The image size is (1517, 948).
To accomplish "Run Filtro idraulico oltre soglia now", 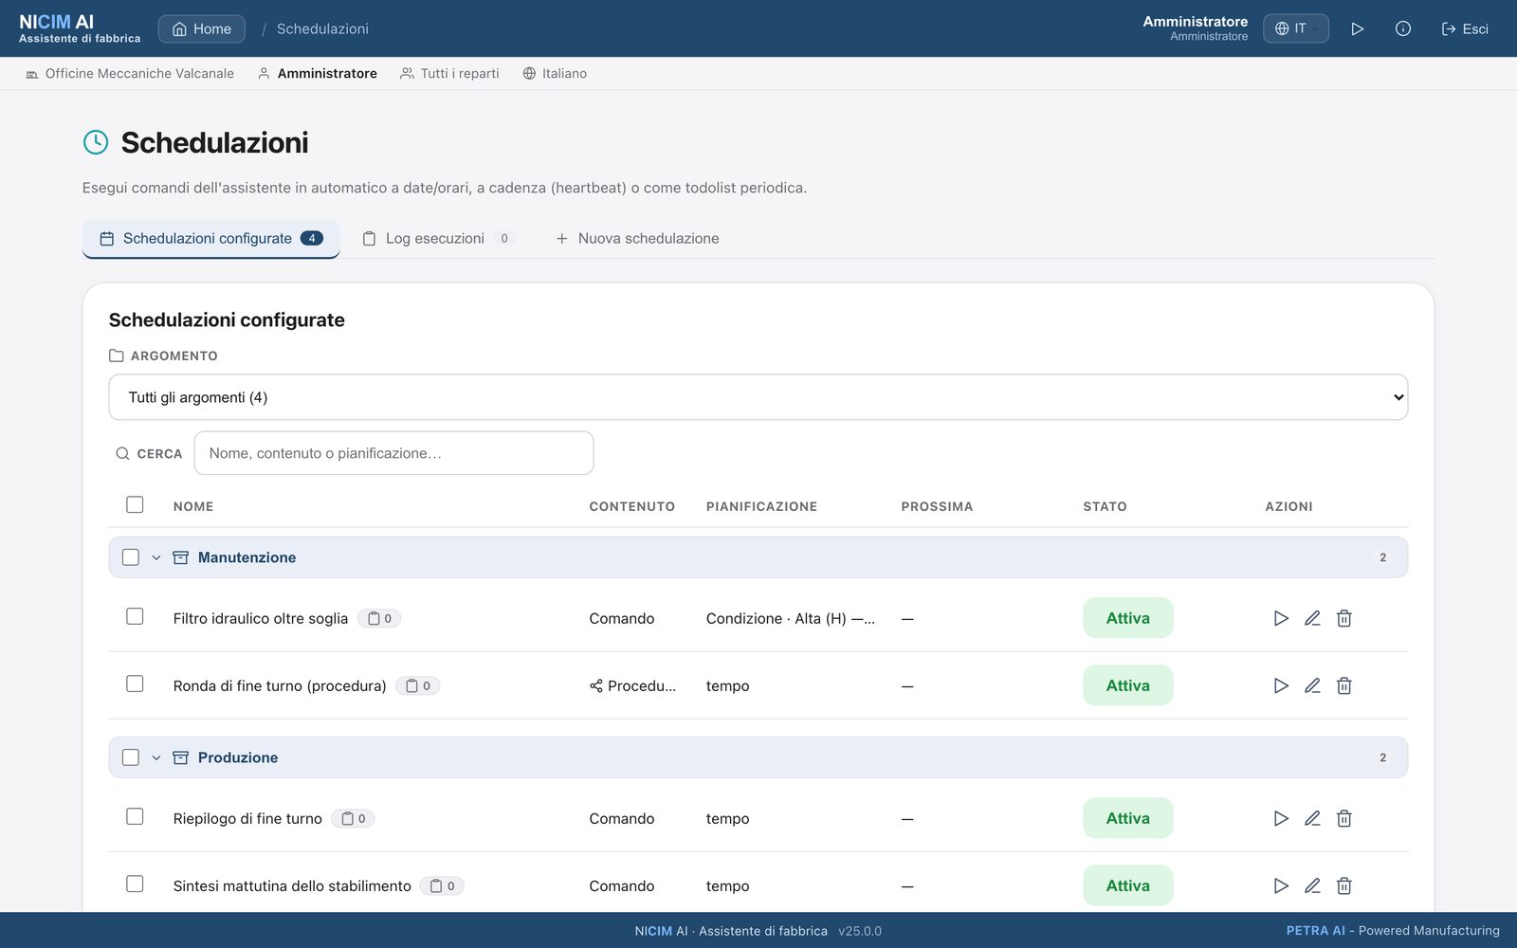I will click(x=1281, y=618).
